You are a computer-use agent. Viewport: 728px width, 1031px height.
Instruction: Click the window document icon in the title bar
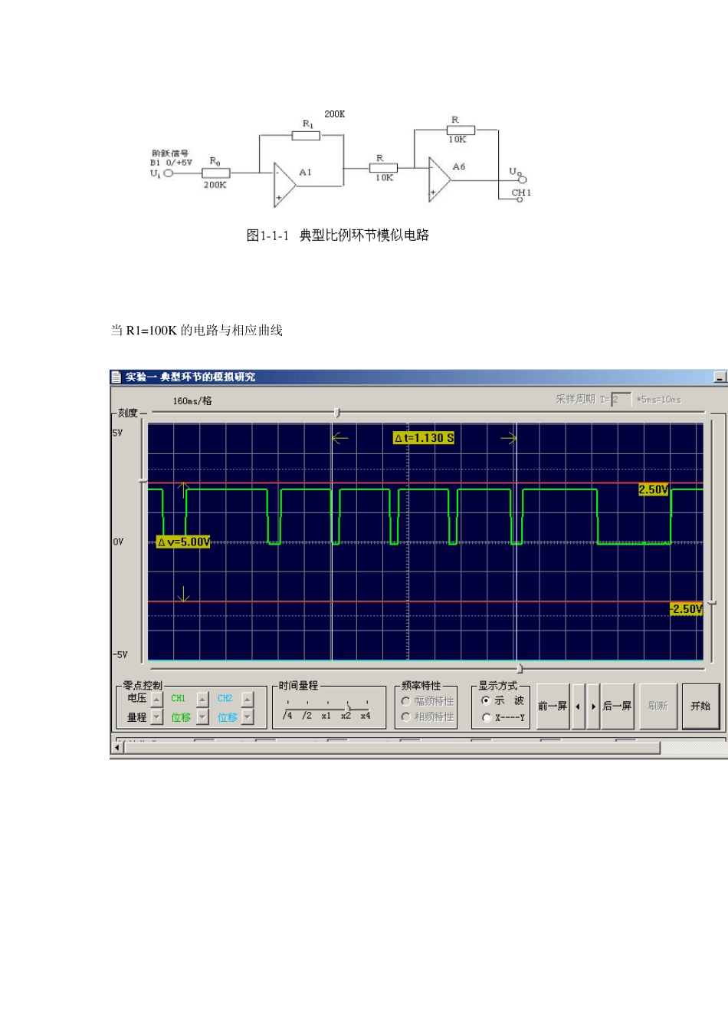coord(116,377)
